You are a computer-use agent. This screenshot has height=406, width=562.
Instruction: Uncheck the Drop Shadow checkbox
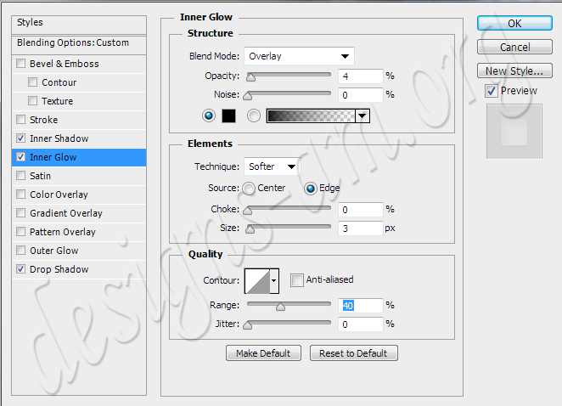tap(21, 268)
